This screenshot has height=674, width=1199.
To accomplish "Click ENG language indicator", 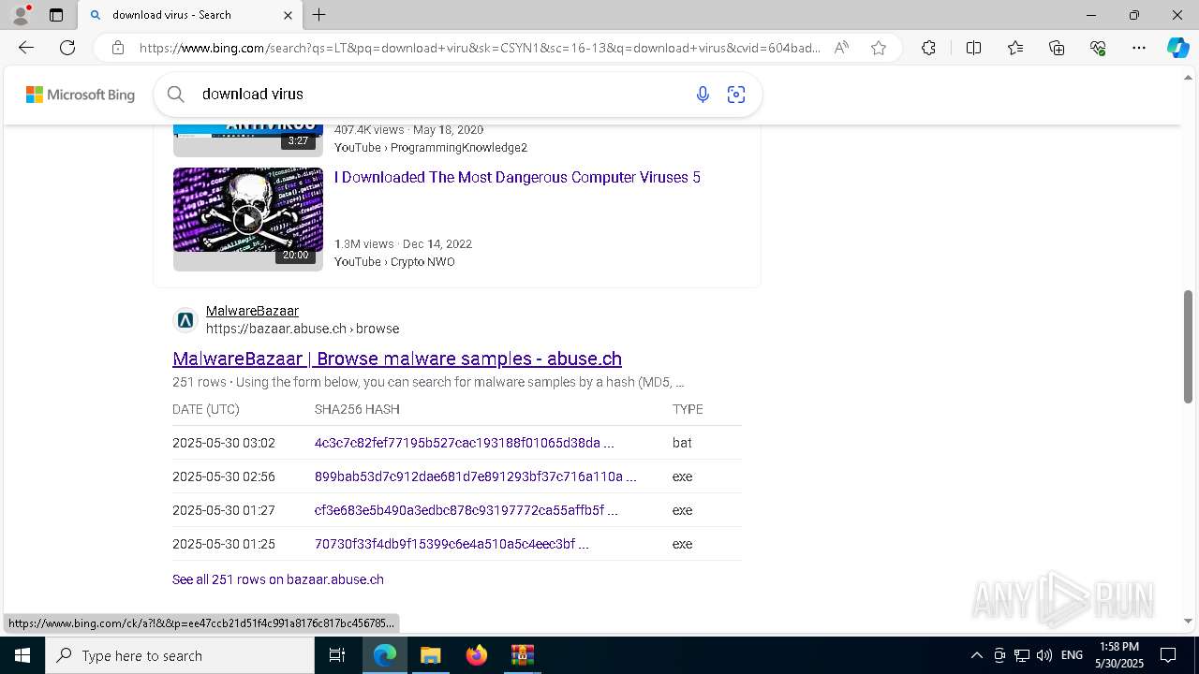I will coord(1073,655).
